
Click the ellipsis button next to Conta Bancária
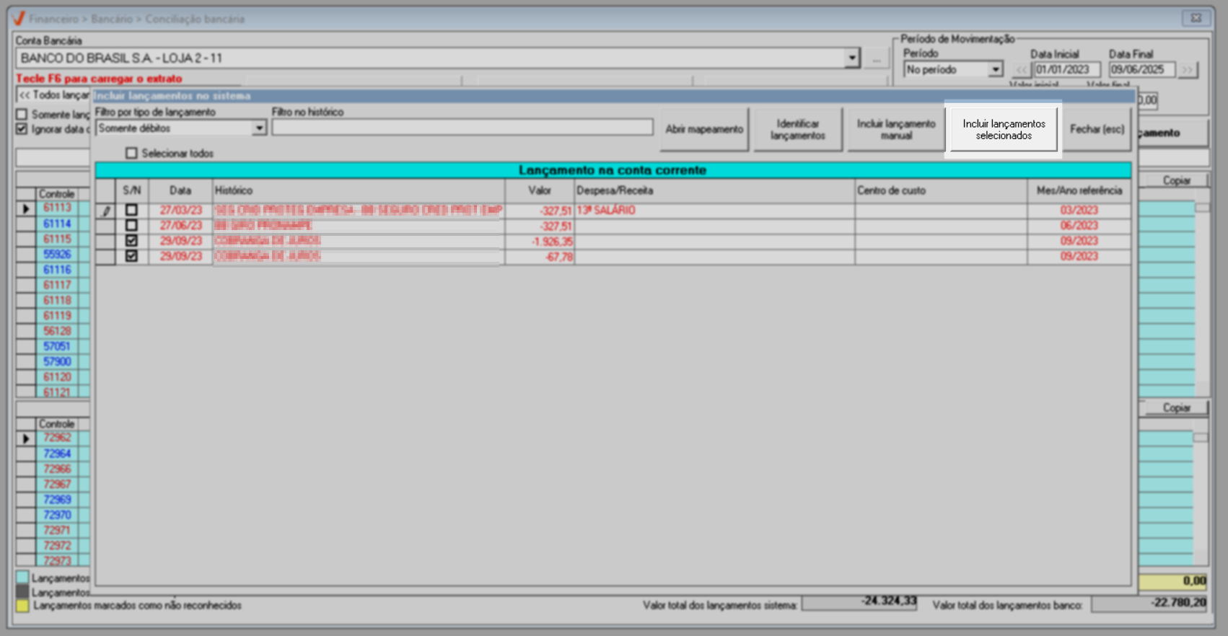[876, 58]
